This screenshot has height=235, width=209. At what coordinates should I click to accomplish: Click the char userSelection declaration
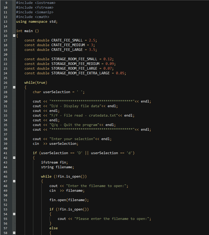tap(52, 92)
